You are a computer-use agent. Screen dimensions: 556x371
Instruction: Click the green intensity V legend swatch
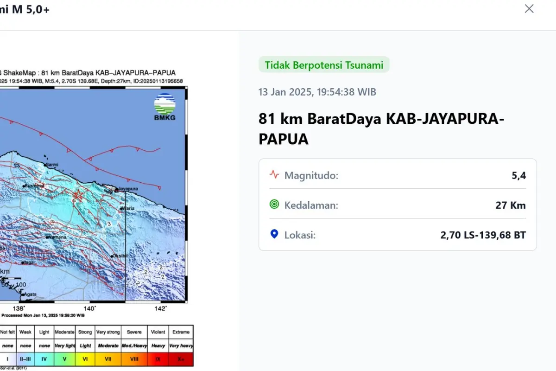65,359
